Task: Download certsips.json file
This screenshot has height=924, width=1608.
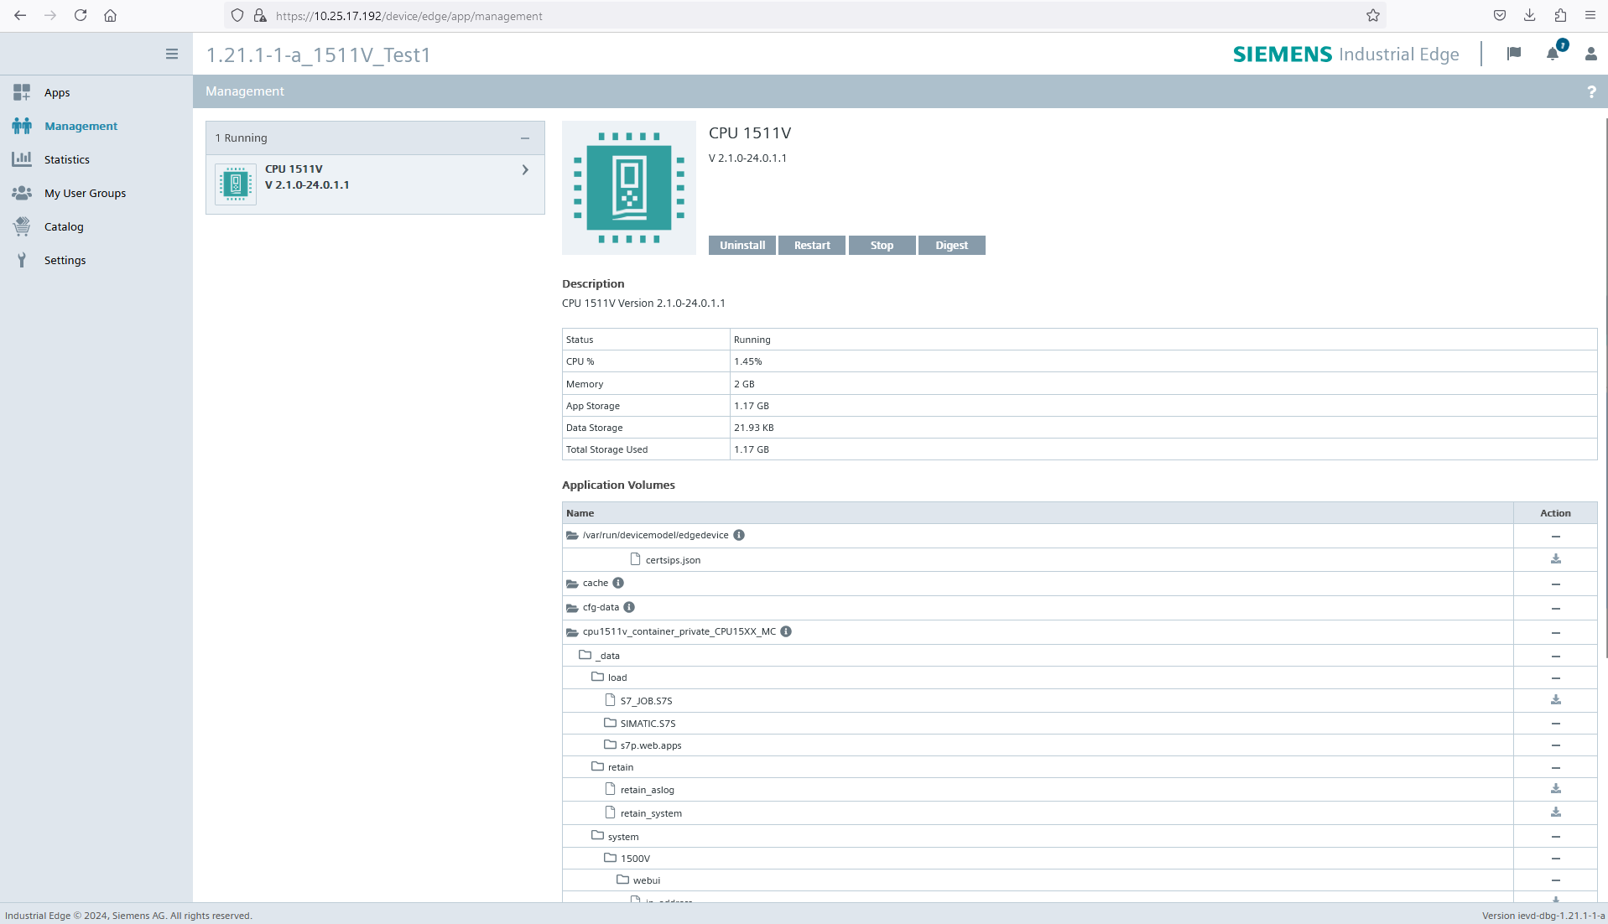Action: (x=1555, y=559)
